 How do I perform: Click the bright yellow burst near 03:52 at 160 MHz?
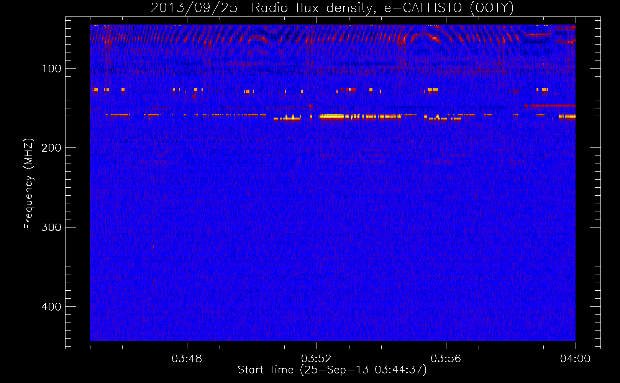pyautogui.click(x=333, y=116)
